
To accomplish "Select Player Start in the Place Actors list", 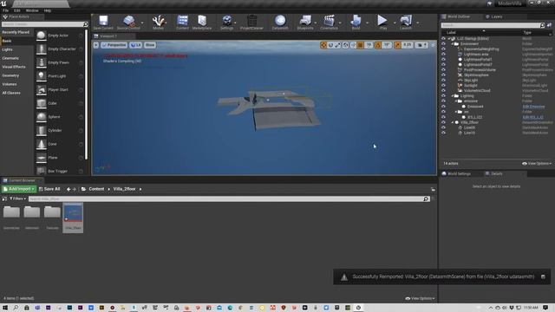I will [x=60, y=90].
